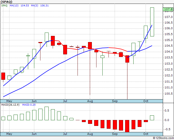The width and height of the screenshot is (174, 140).
Task: Click the green 107.8 current price tag
Action: coord(168,9)
